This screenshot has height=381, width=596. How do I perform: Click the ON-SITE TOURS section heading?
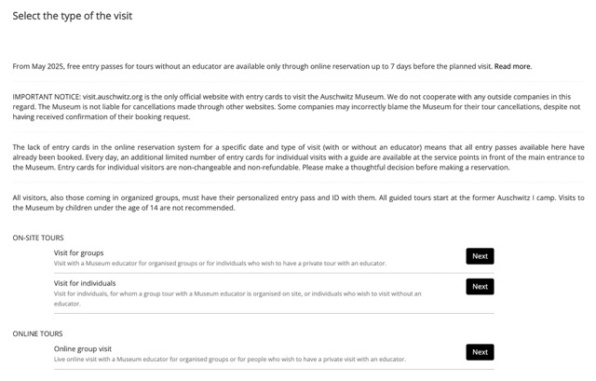point(38,238)
